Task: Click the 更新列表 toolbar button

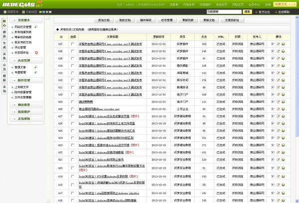Action: click(188, 20)
